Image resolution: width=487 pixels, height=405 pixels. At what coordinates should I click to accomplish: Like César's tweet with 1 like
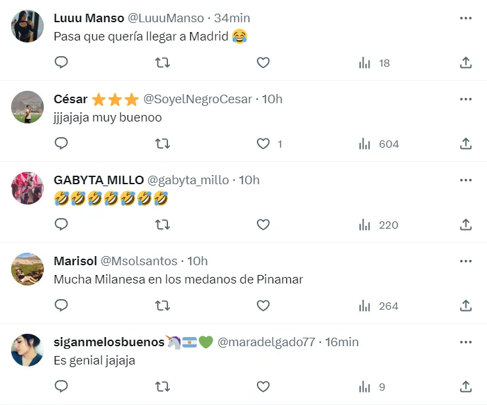click(263, 144)
